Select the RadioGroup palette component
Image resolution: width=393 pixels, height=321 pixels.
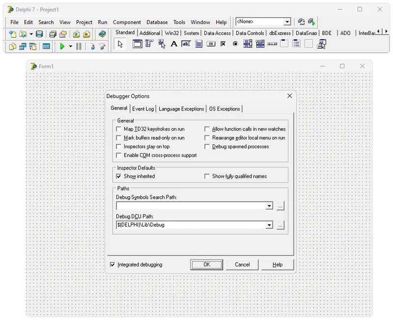click(297, 44)
